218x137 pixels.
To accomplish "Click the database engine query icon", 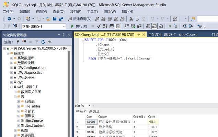I will (97, 19).
